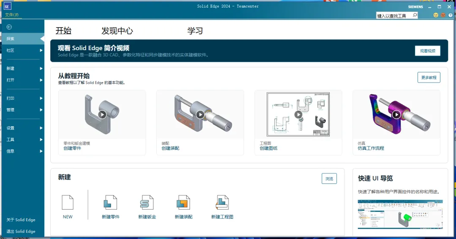
Task: Click the 新建零件 part icon
Action: click(111, 202)
